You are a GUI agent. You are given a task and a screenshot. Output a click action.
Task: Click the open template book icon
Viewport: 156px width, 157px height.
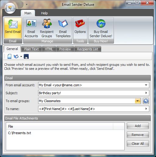16,56
